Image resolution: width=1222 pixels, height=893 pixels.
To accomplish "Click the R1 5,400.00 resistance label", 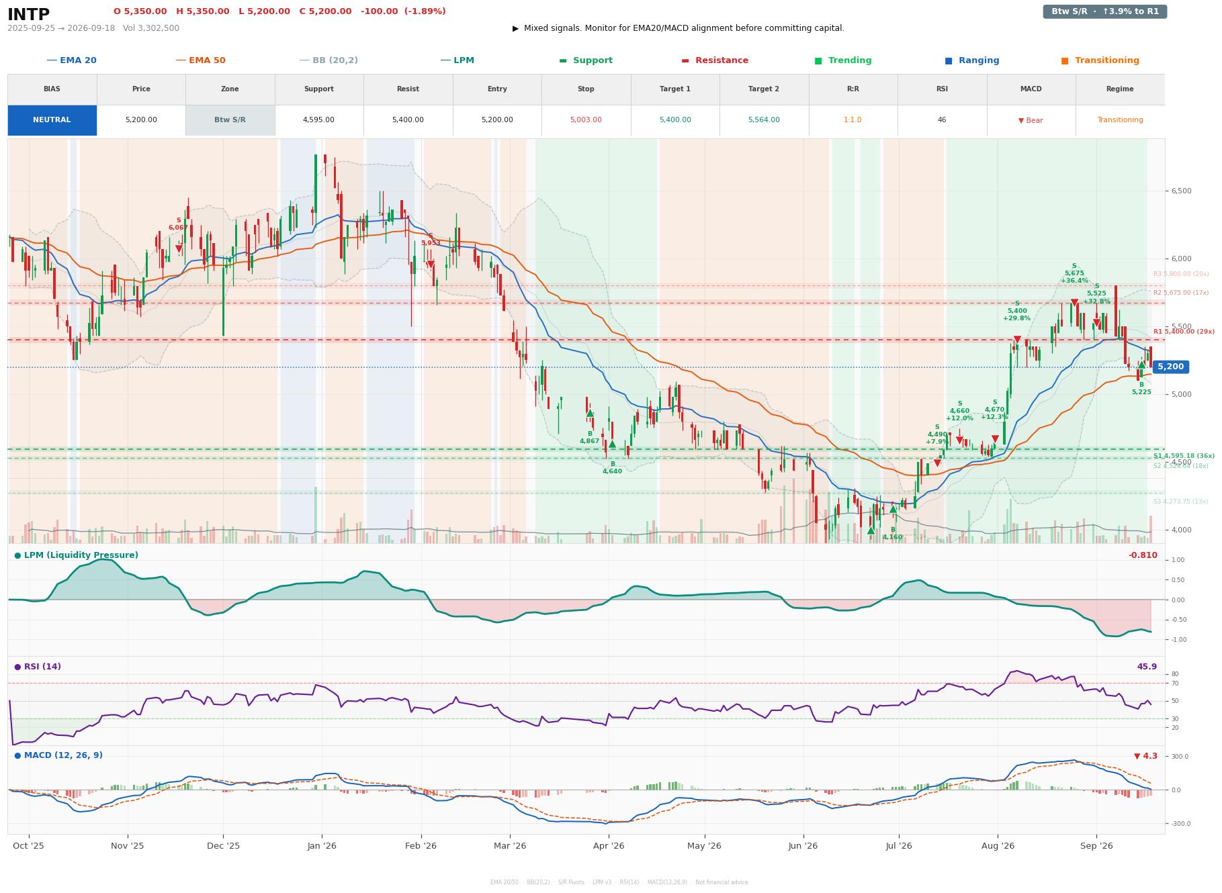I will point(1184,332).
